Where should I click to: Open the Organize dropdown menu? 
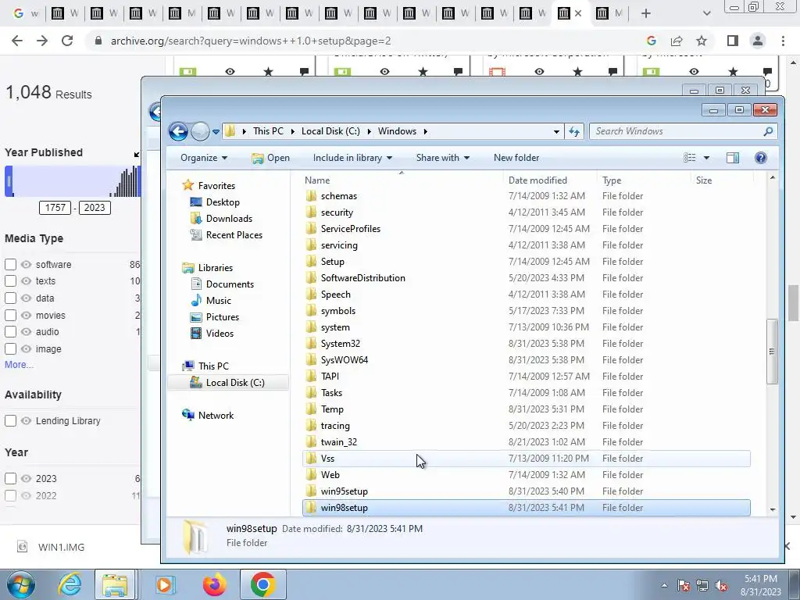point(204,158)
